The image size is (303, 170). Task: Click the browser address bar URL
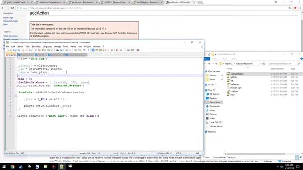56,8
